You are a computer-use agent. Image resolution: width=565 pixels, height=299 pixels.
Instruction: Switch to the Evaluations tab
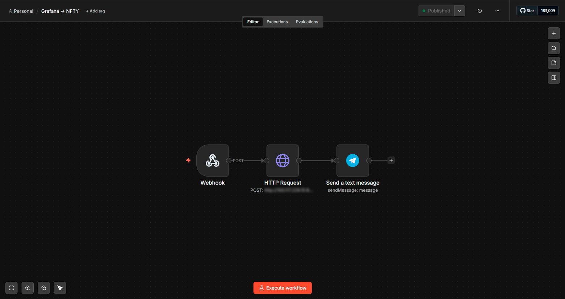[306, 22]
